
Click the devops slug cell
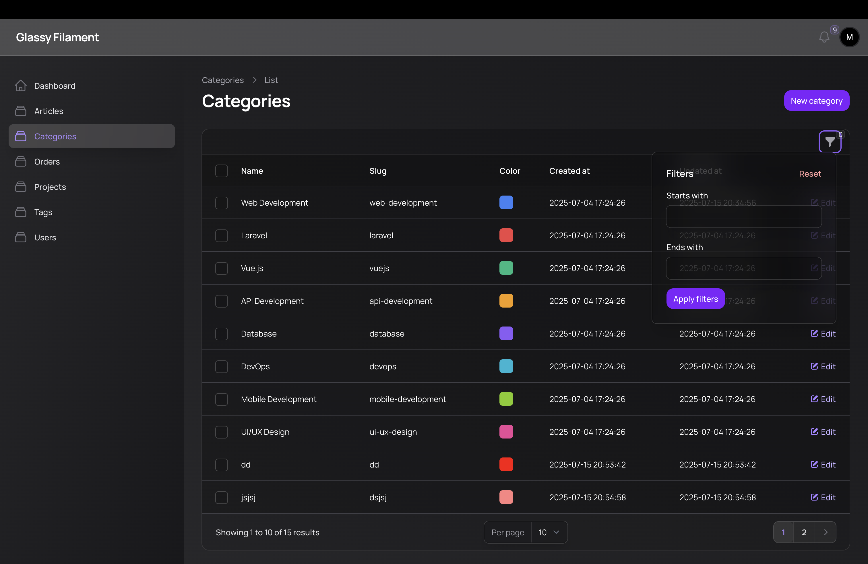[383, 366]
